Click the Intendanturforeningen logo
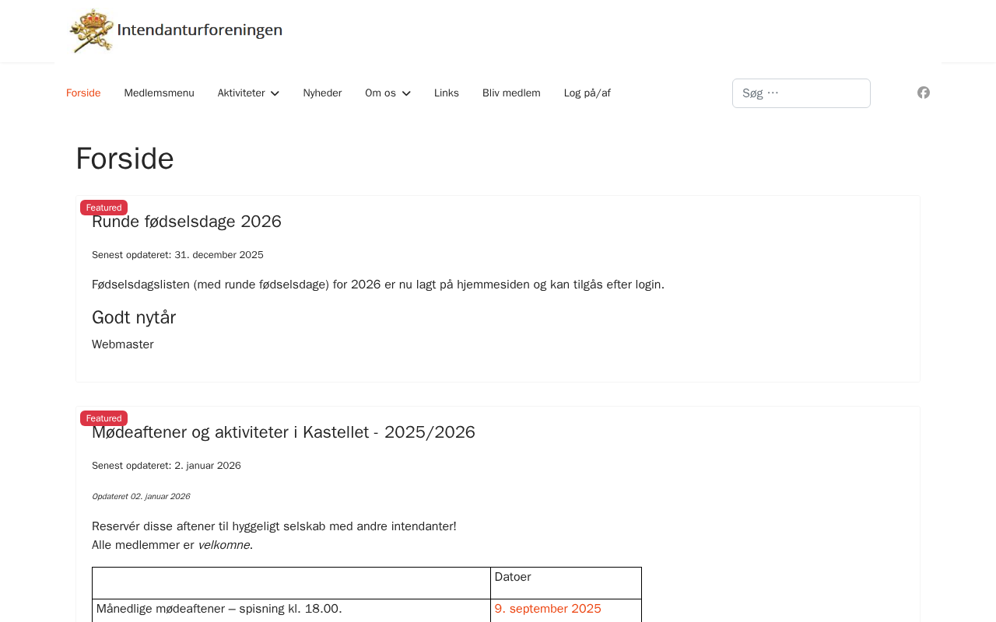Screen dimensions: 996x622 tap(176, 31)
